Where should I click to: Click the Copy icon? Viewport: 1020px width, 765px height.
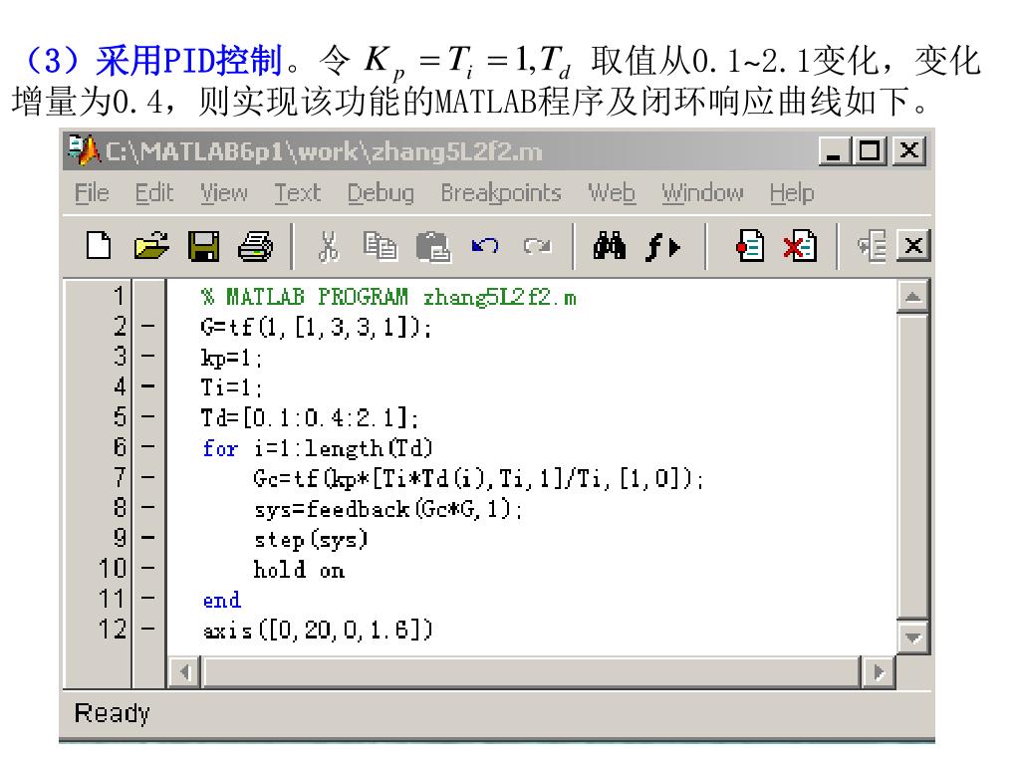click(x=380, y=247)
